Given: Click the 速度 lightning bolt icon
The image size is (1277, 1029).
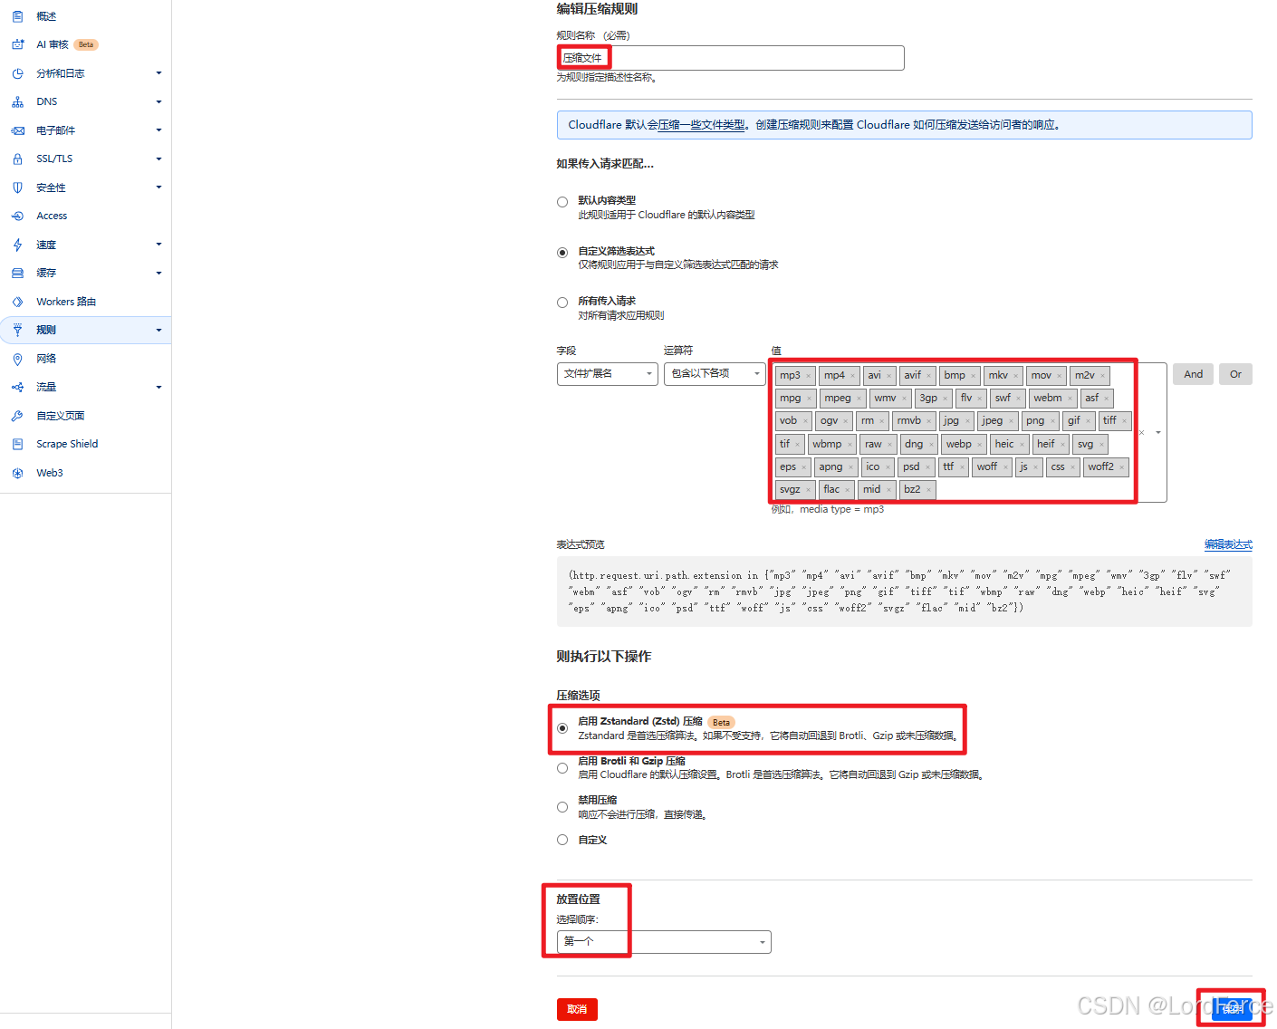Looking at the screenshot, I should (x=17, y=245).
